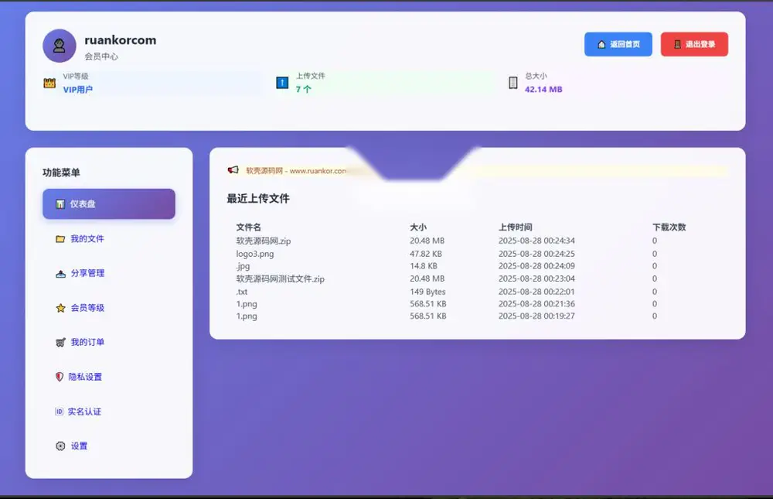The width and height of the screenshot is (773, 499).
Task: Click the user avatar icon
Action: pyautogui.click(x=60, y=46)
